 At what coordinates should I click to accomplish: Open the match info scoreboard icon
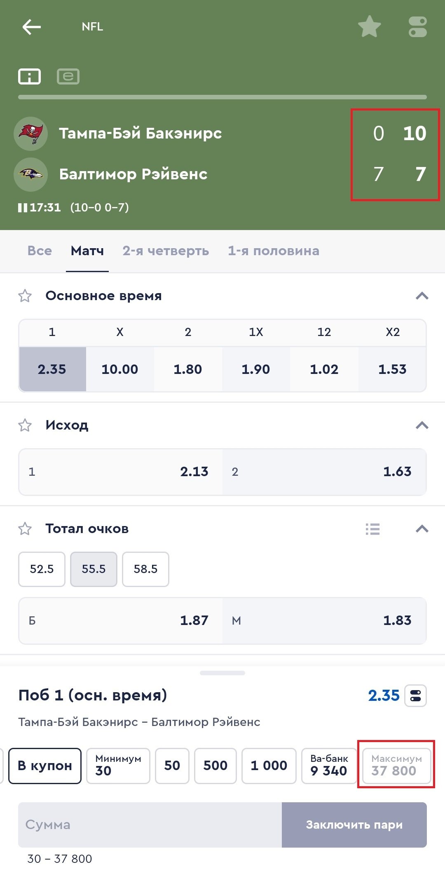[x=29, y=77]
